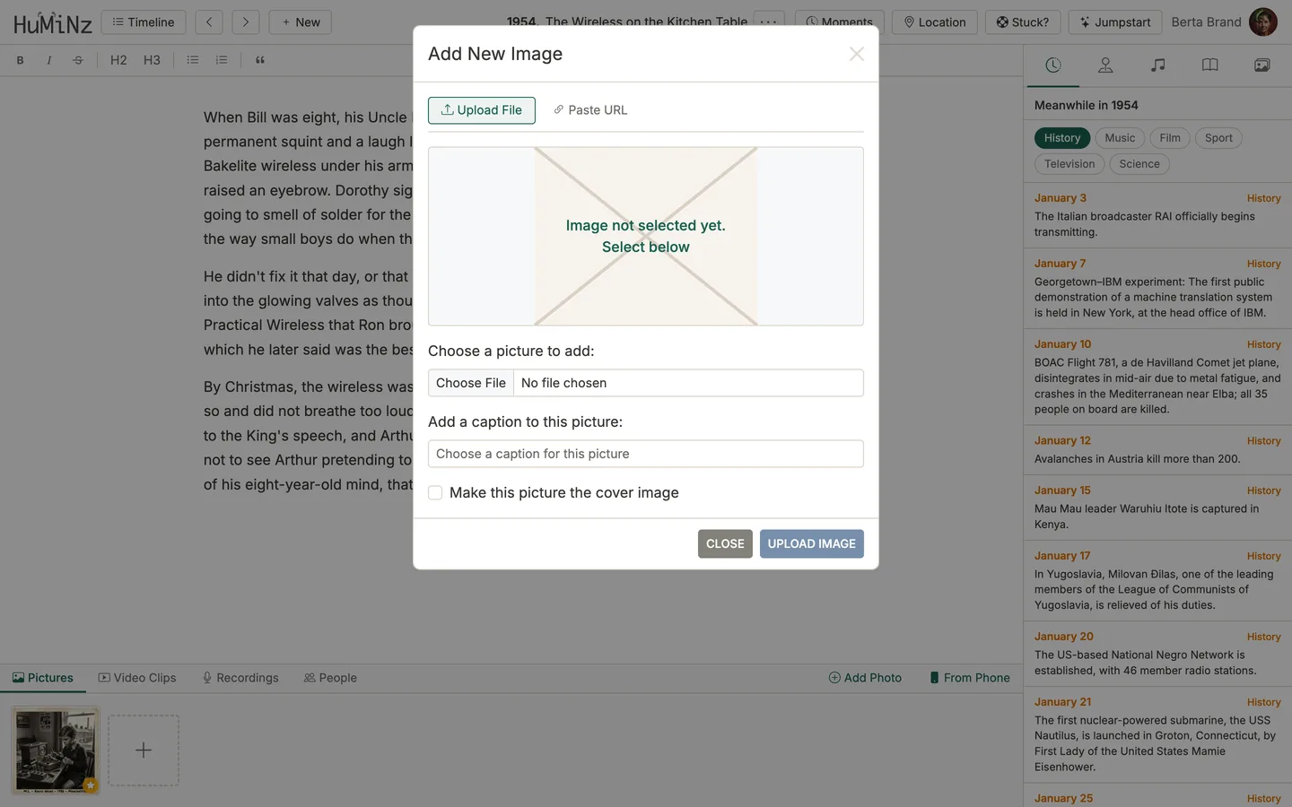The width and height of the screenshot is (1292, 807).
Task: Toggle the Music filter chip
Action: 1120,138
